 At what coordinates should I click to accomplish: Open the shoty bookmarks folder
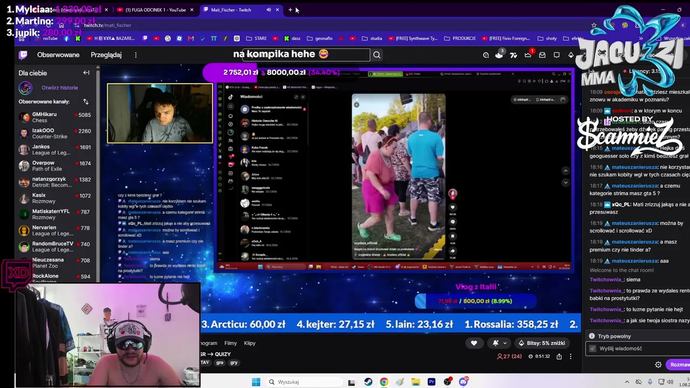tap(547, 38)
